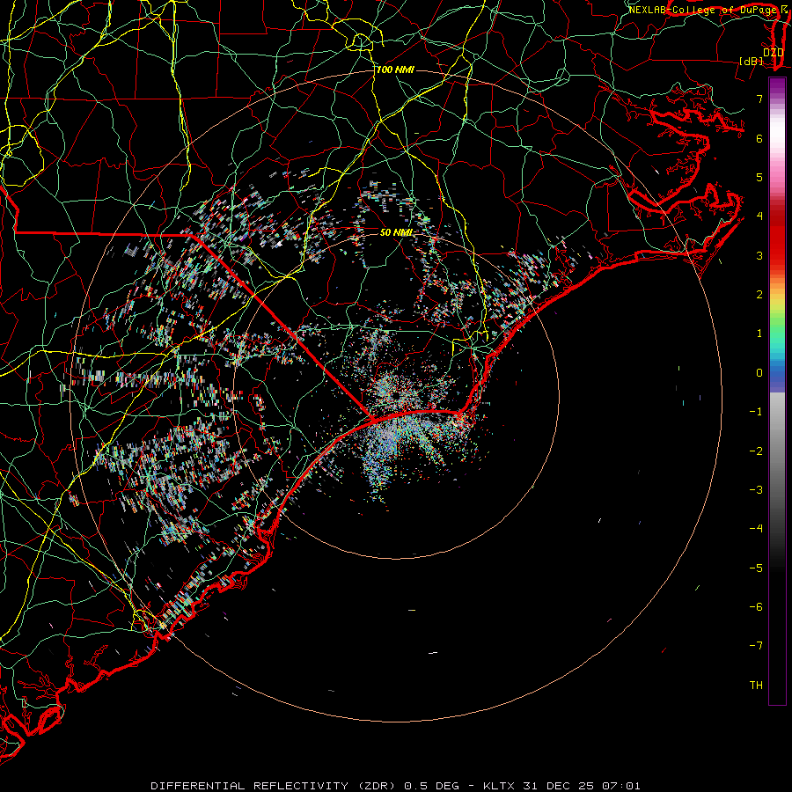Image resolution: width=792 pixels, height=792 pixels.
Task: Click the positive 4 scale value
Action: coord(759,216)
